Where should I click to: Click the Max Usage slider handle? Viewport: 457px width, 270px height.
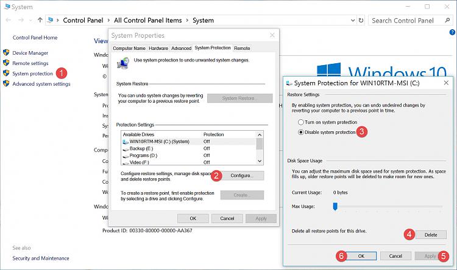[x=335, y=206]
